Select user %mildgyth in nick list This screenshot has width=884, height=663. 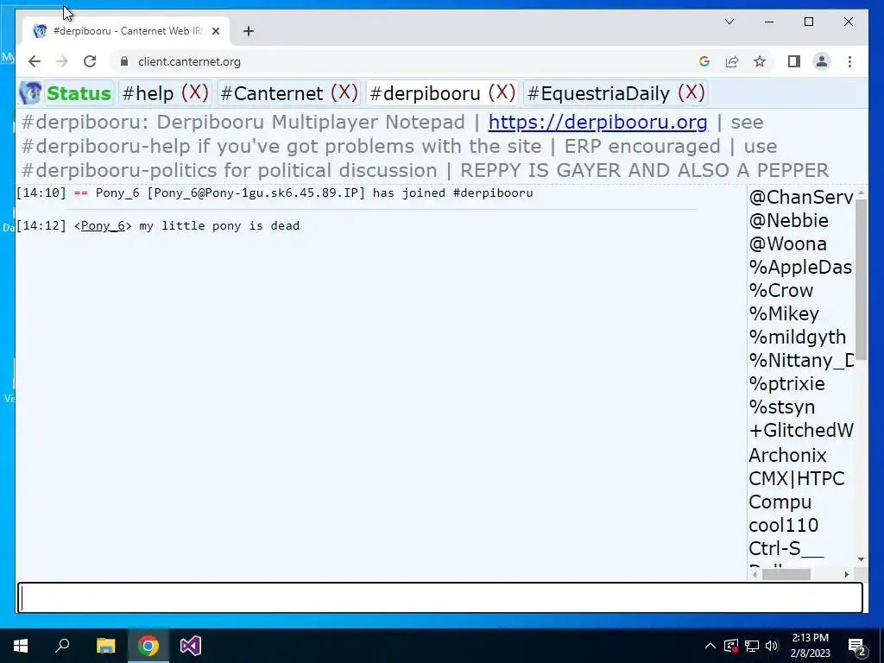797,338
